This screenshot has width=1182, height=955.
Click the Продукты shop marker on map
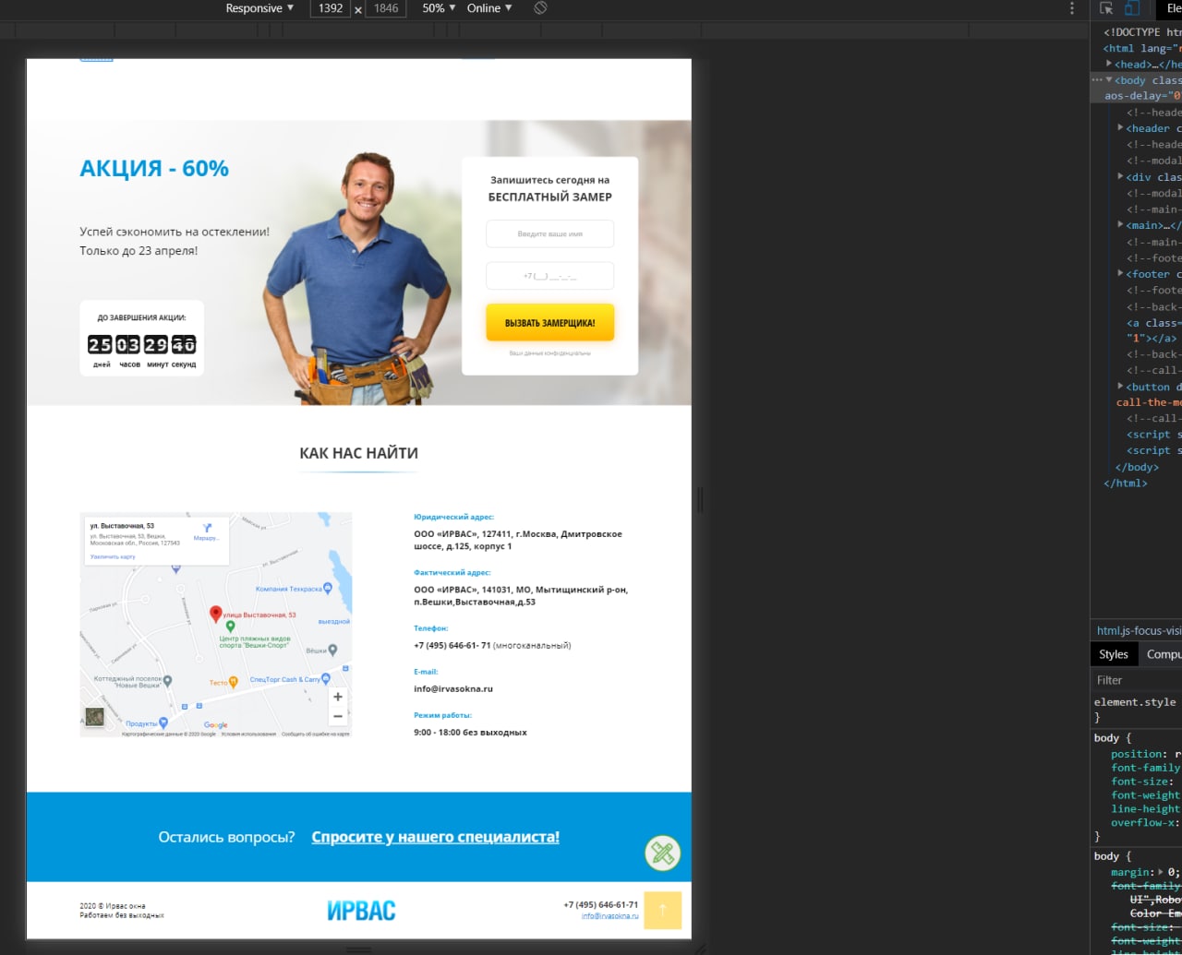163,722
